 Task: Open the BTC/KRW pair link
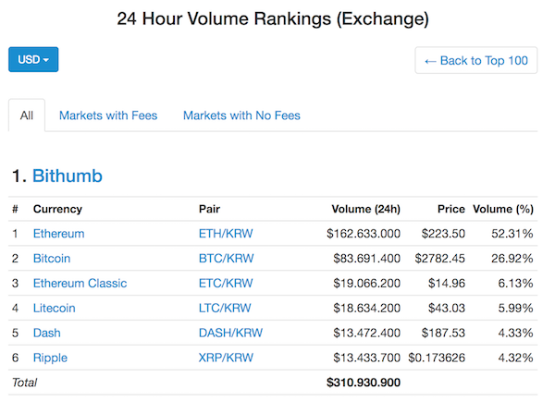(x=227, y=259)
